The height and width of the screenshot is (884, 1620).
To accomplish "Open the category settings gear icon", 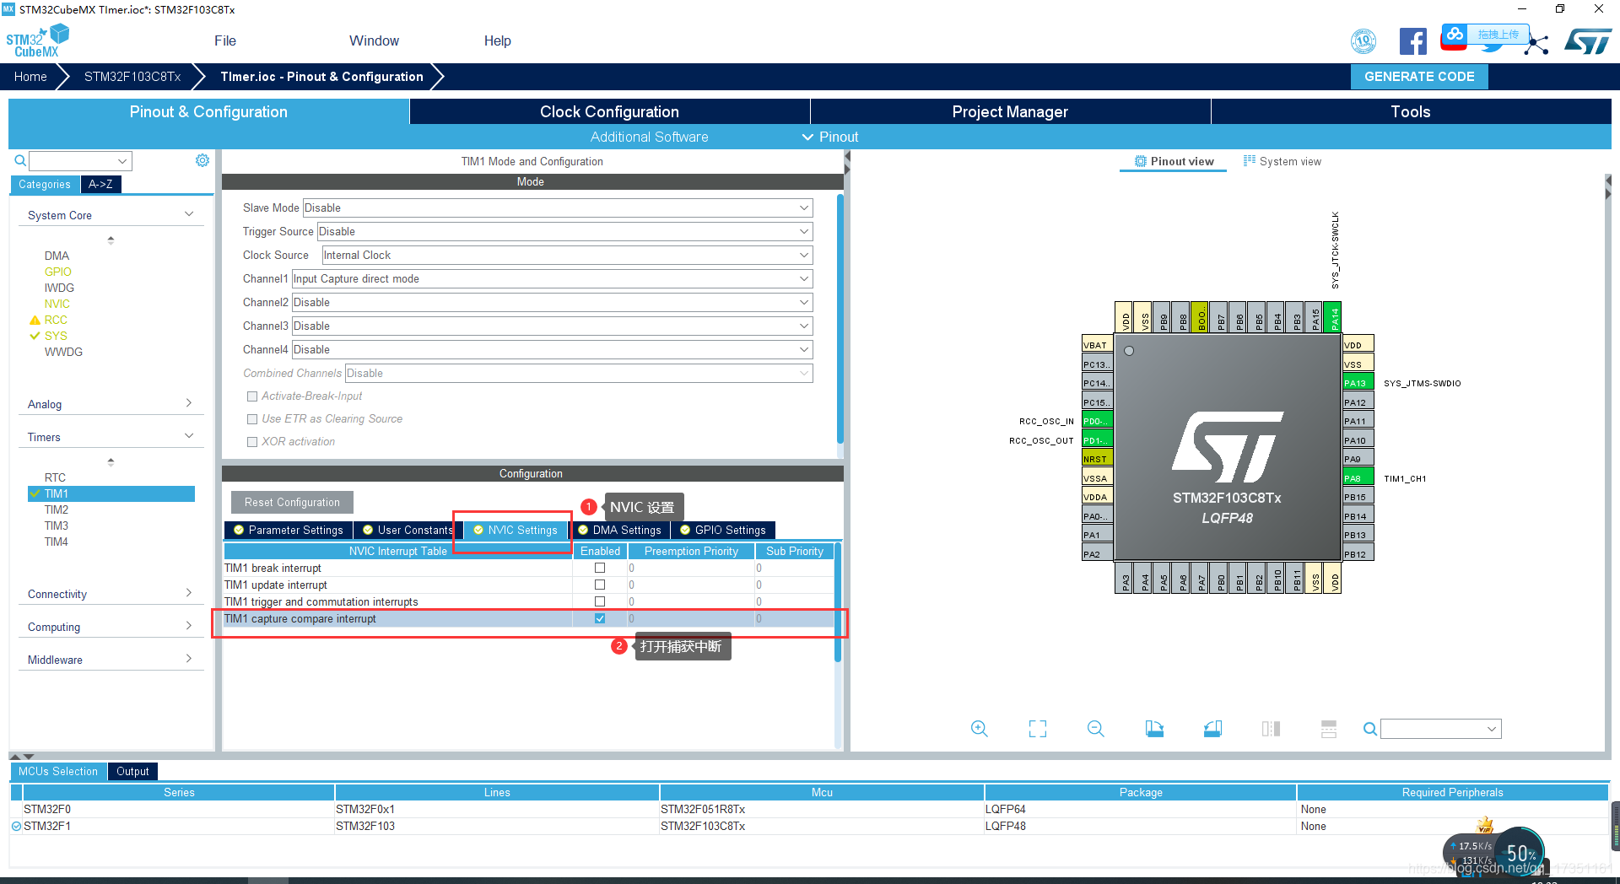I will tap(202, 160).
